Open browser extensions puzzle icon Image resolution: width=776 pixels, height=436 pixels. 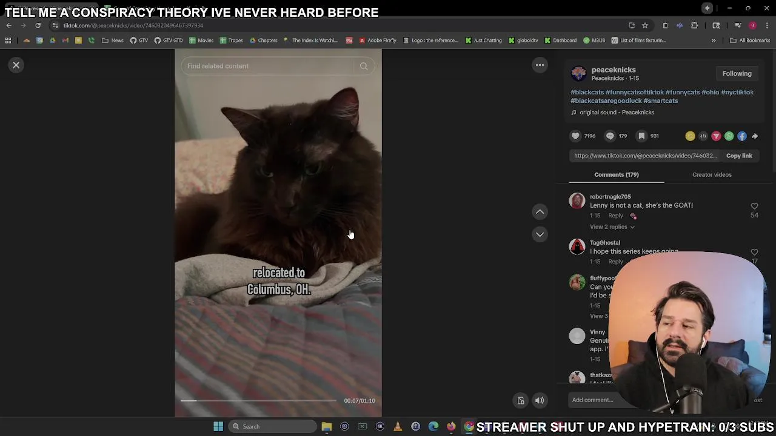695,25
